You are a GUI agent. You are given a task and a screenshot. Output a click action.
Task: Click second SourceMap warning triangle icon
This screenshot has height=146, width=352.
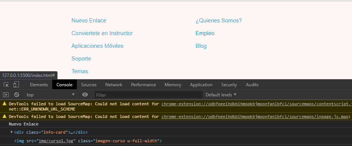click(4, 116)
